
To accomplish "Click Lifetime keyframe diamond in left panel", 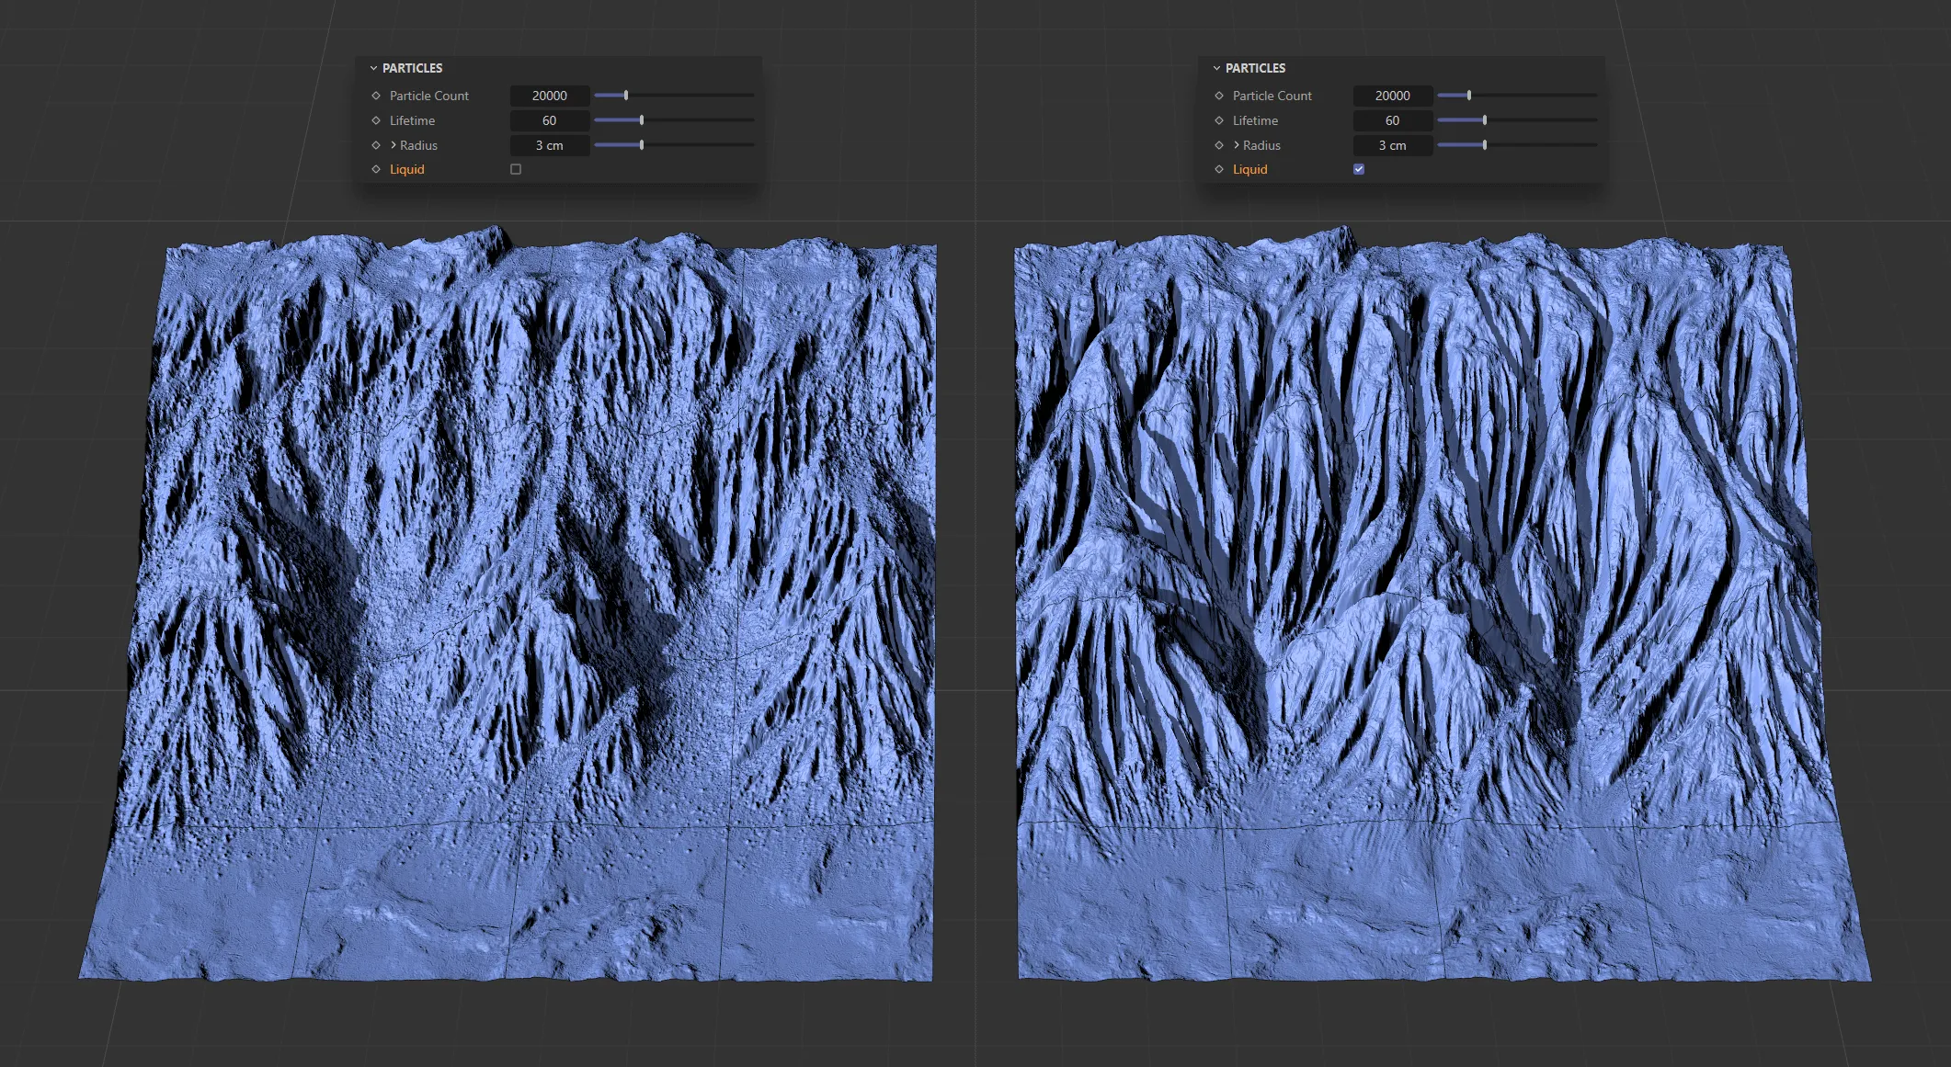I will tap(376, 120).
